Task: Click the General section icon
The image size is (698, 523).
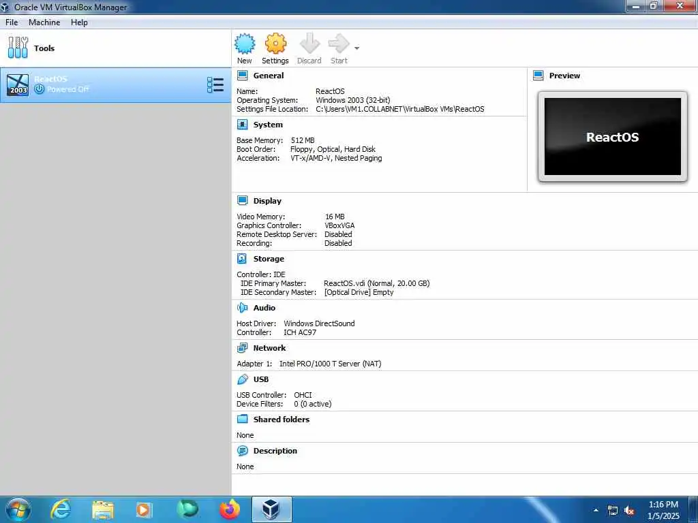Action: [243, 75]
